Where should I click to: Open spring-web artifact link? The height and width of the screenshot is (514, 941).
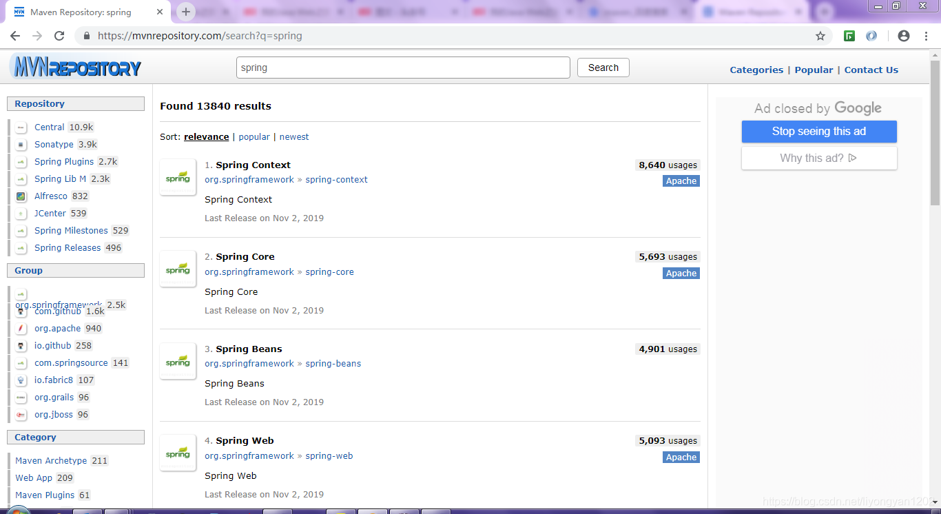[329, 455]
